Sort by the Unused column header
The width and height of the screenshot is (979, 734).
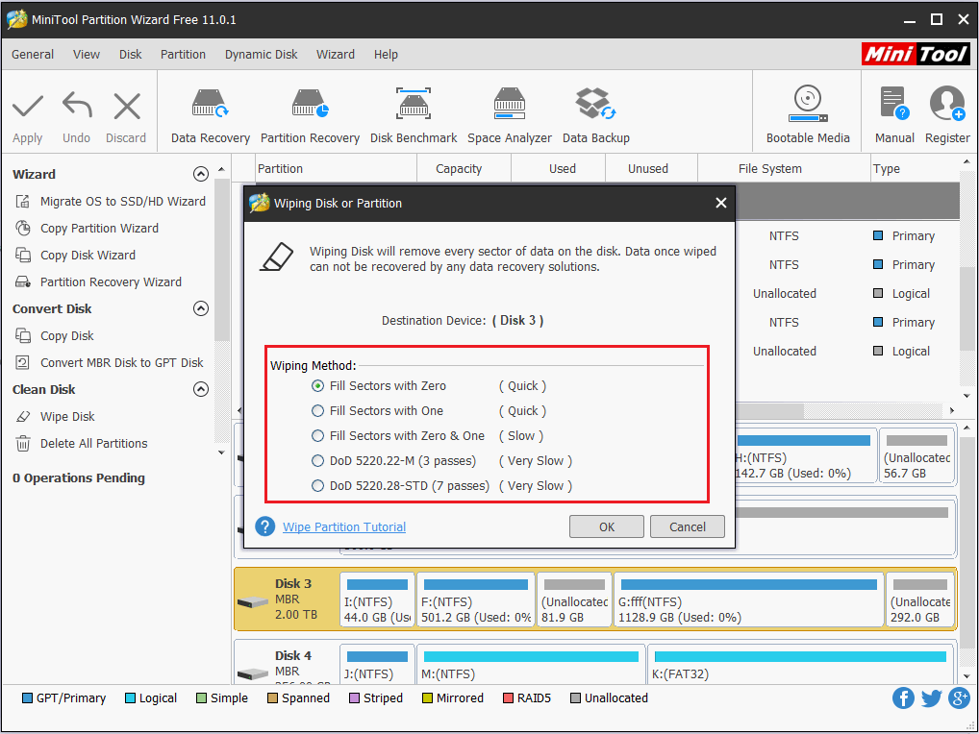pyautogui.click(x=651, y=168)
